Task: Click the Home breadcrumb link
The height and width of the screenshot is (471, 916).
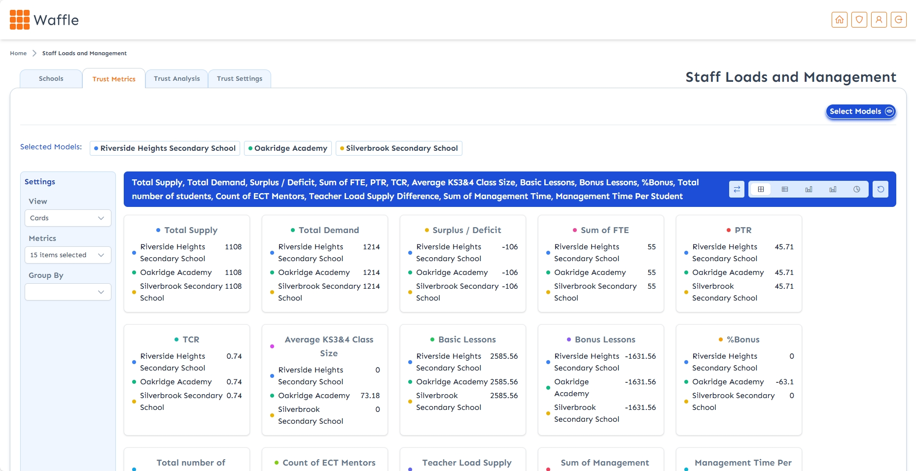Action: point(18,53)
